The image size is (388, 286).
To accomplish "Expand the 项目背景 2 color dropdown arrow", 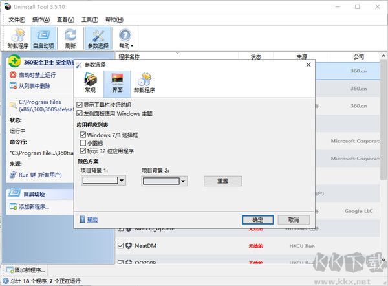I will [184, 181].
